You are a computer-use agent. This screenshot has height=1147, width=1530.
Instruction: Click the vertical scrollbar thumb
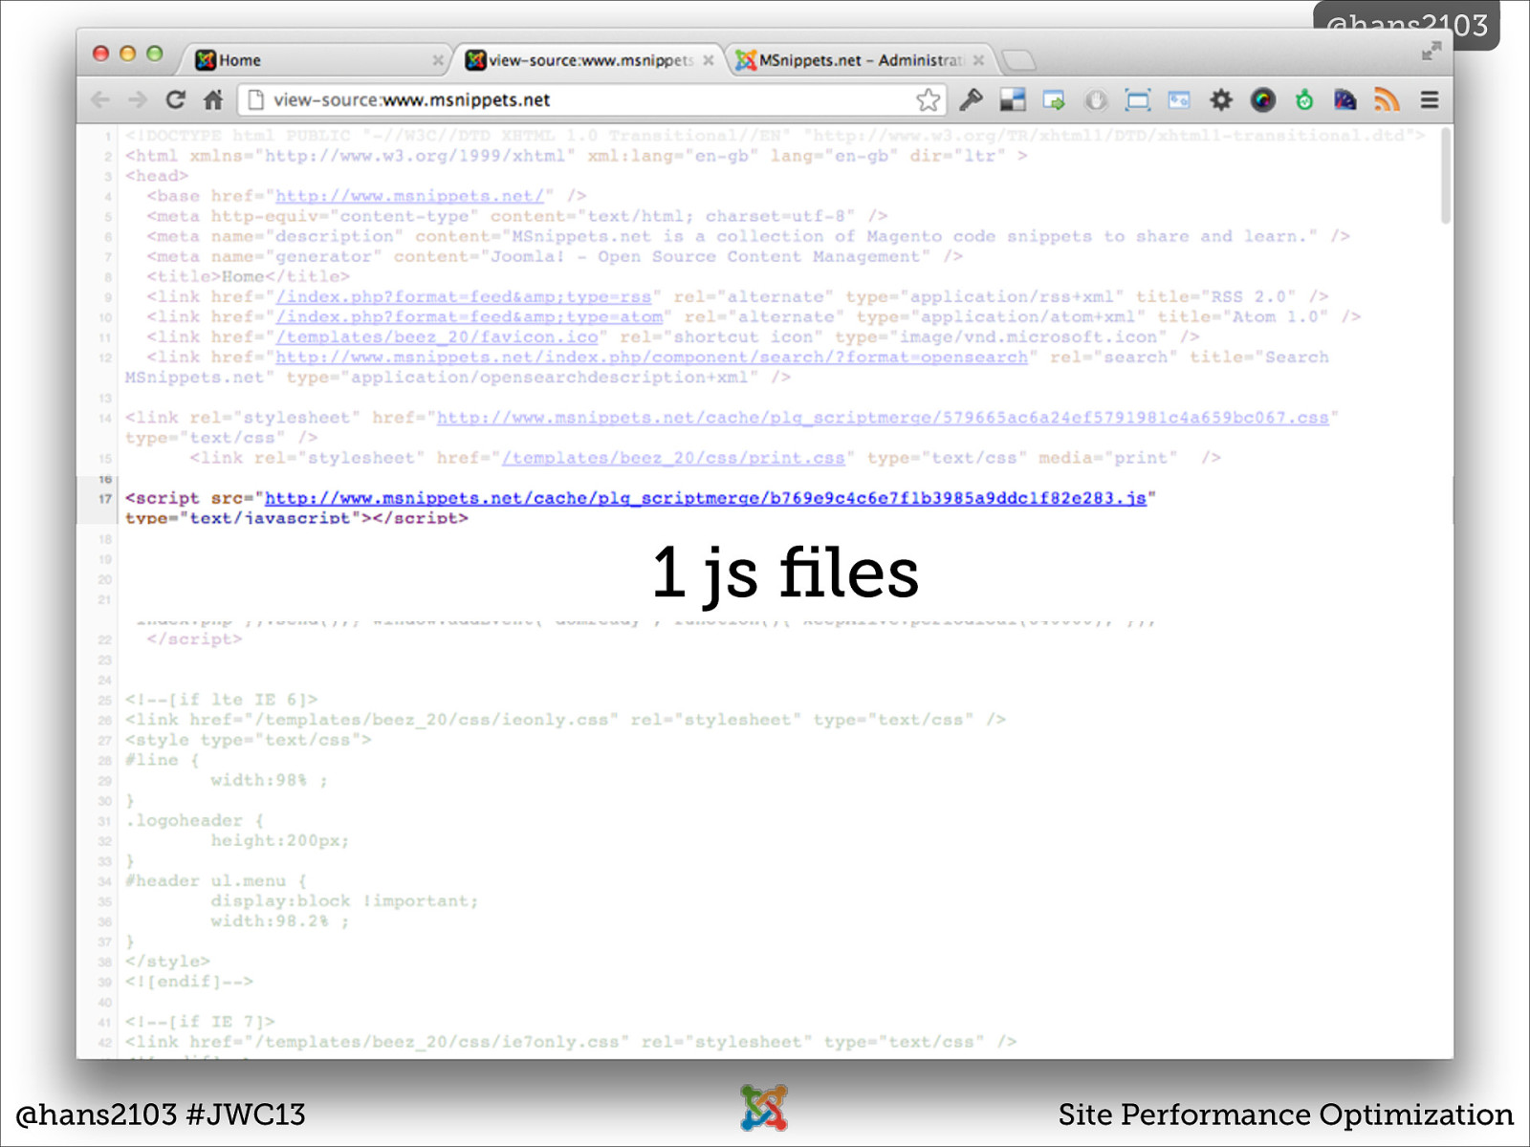pos(1445,176)
